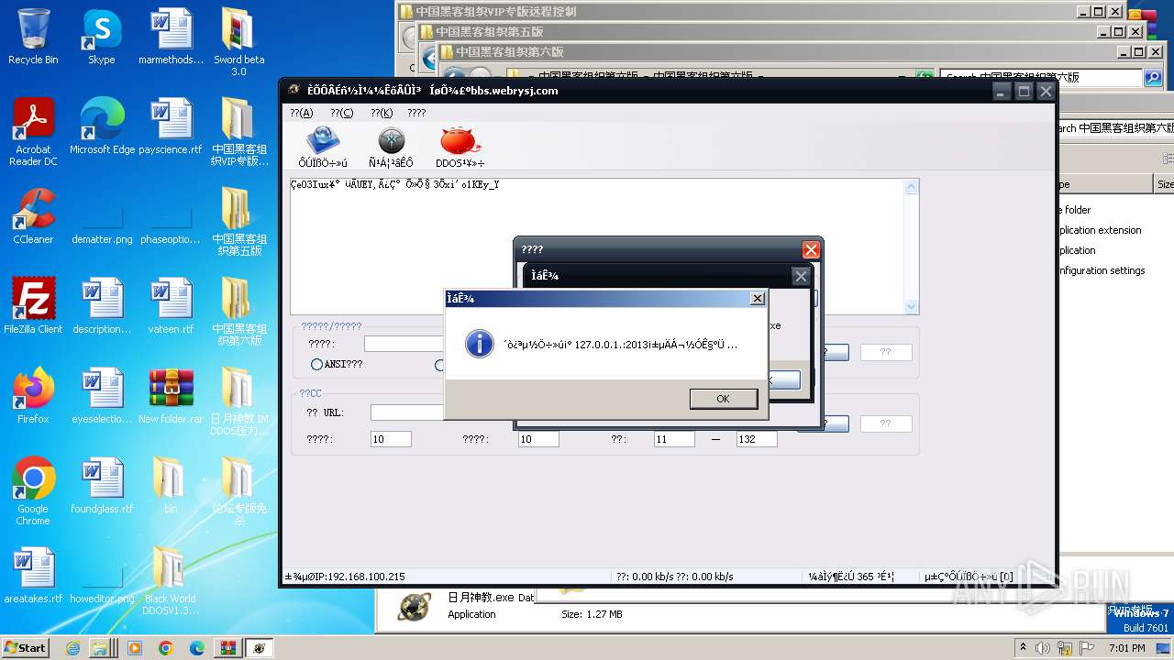Open the FileZilla Client desktop icon
Image resolution: width=1174 pixels, height=660 pixels.
click(33, 307)
